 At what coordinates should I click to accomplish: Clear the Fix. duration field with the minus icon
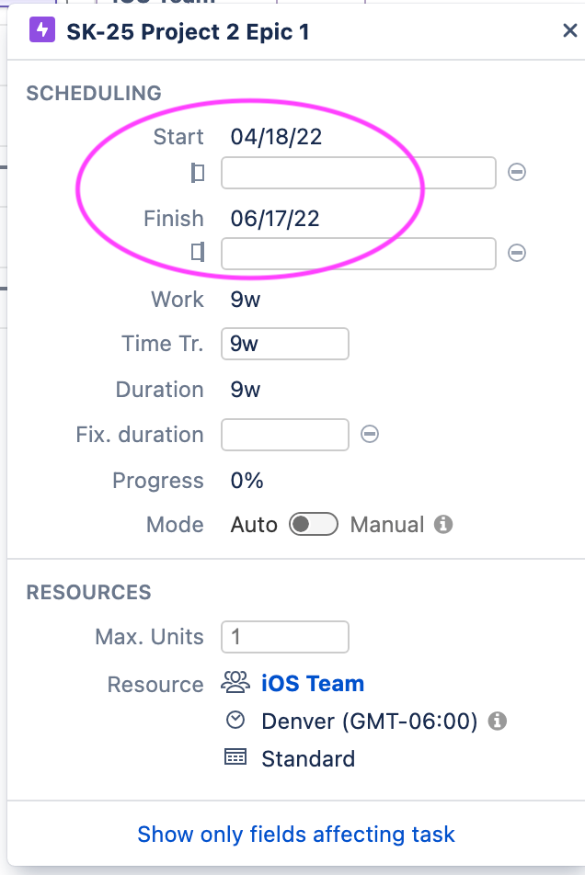tap(369, 434)
